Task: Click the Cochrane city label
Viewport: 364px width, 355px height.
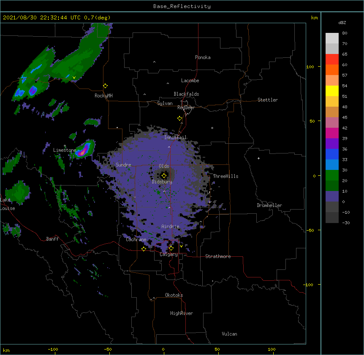Action: pyautogui.click(x=136, y=239)
